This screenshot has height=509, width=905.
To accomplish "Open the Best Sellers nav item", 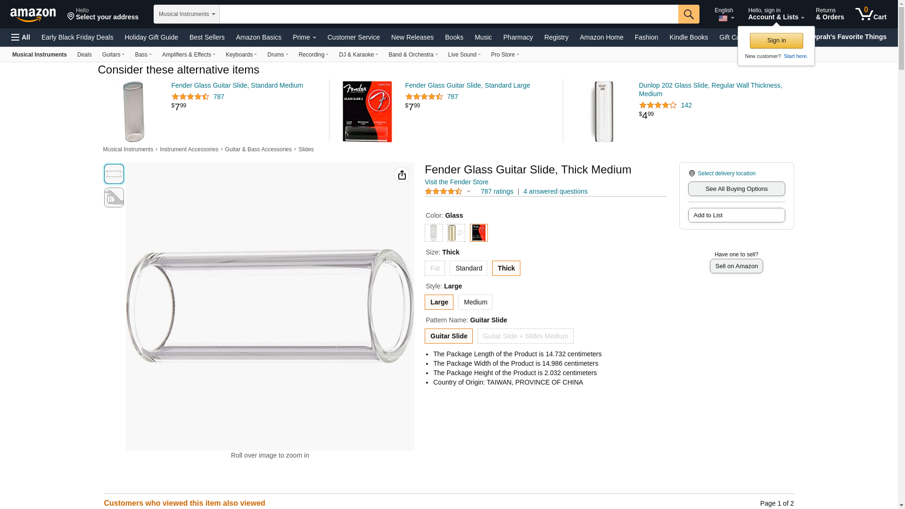I will coord(207,37).
